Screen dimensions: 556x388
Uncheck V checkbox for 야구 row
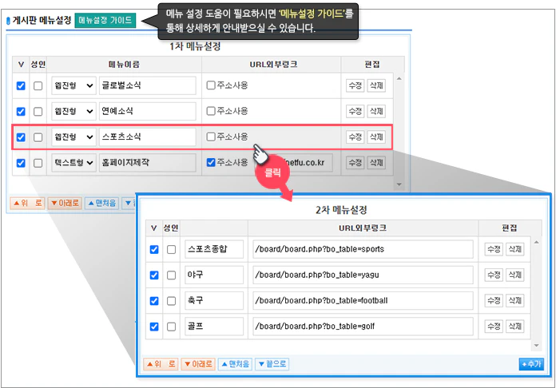tap(154, 275)
